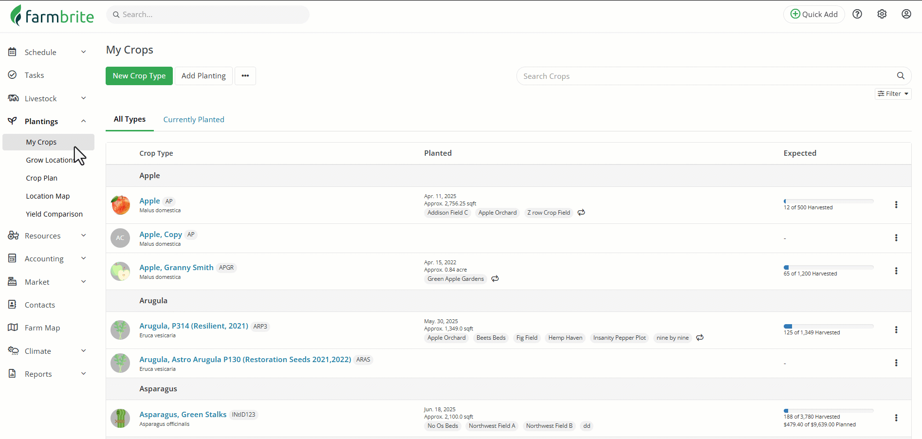922x439 pixels.
Task: Click the Market cash register icon
Action: [x=13, y=282]
